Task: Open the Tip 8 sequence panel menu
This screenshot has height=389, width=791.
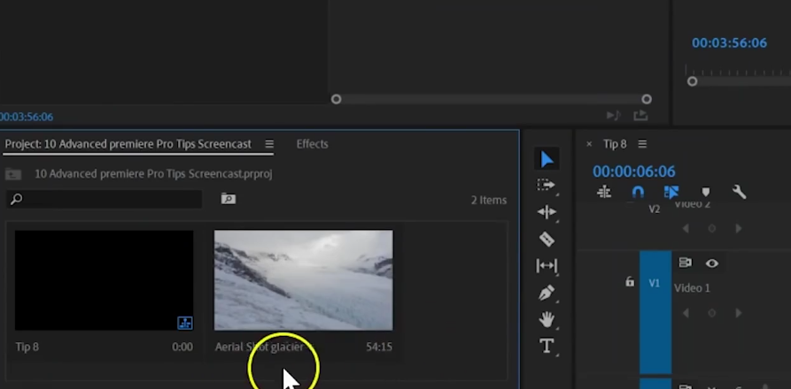Action: point(642,144)
